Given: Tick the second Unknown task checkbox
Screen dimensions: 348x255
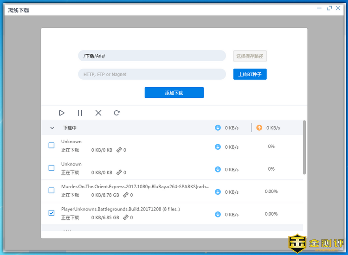Looking at the screenshot, I should pyautogui.click(x=52, y=168).
